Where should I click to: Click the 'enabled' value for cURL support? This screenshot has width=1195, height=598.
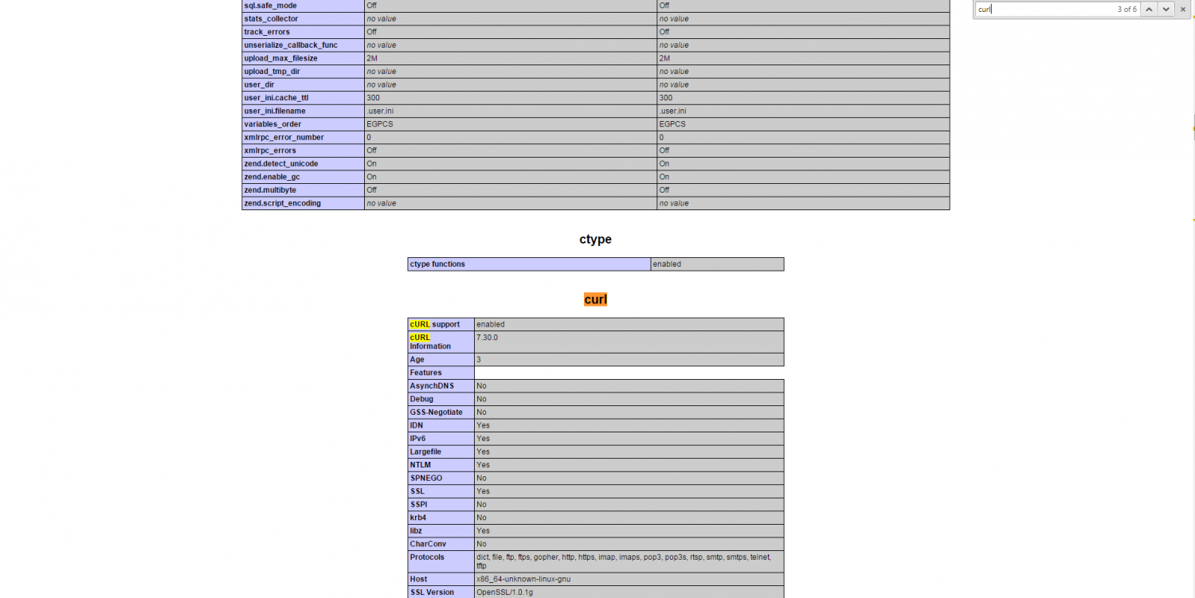(x=491, y=324)
